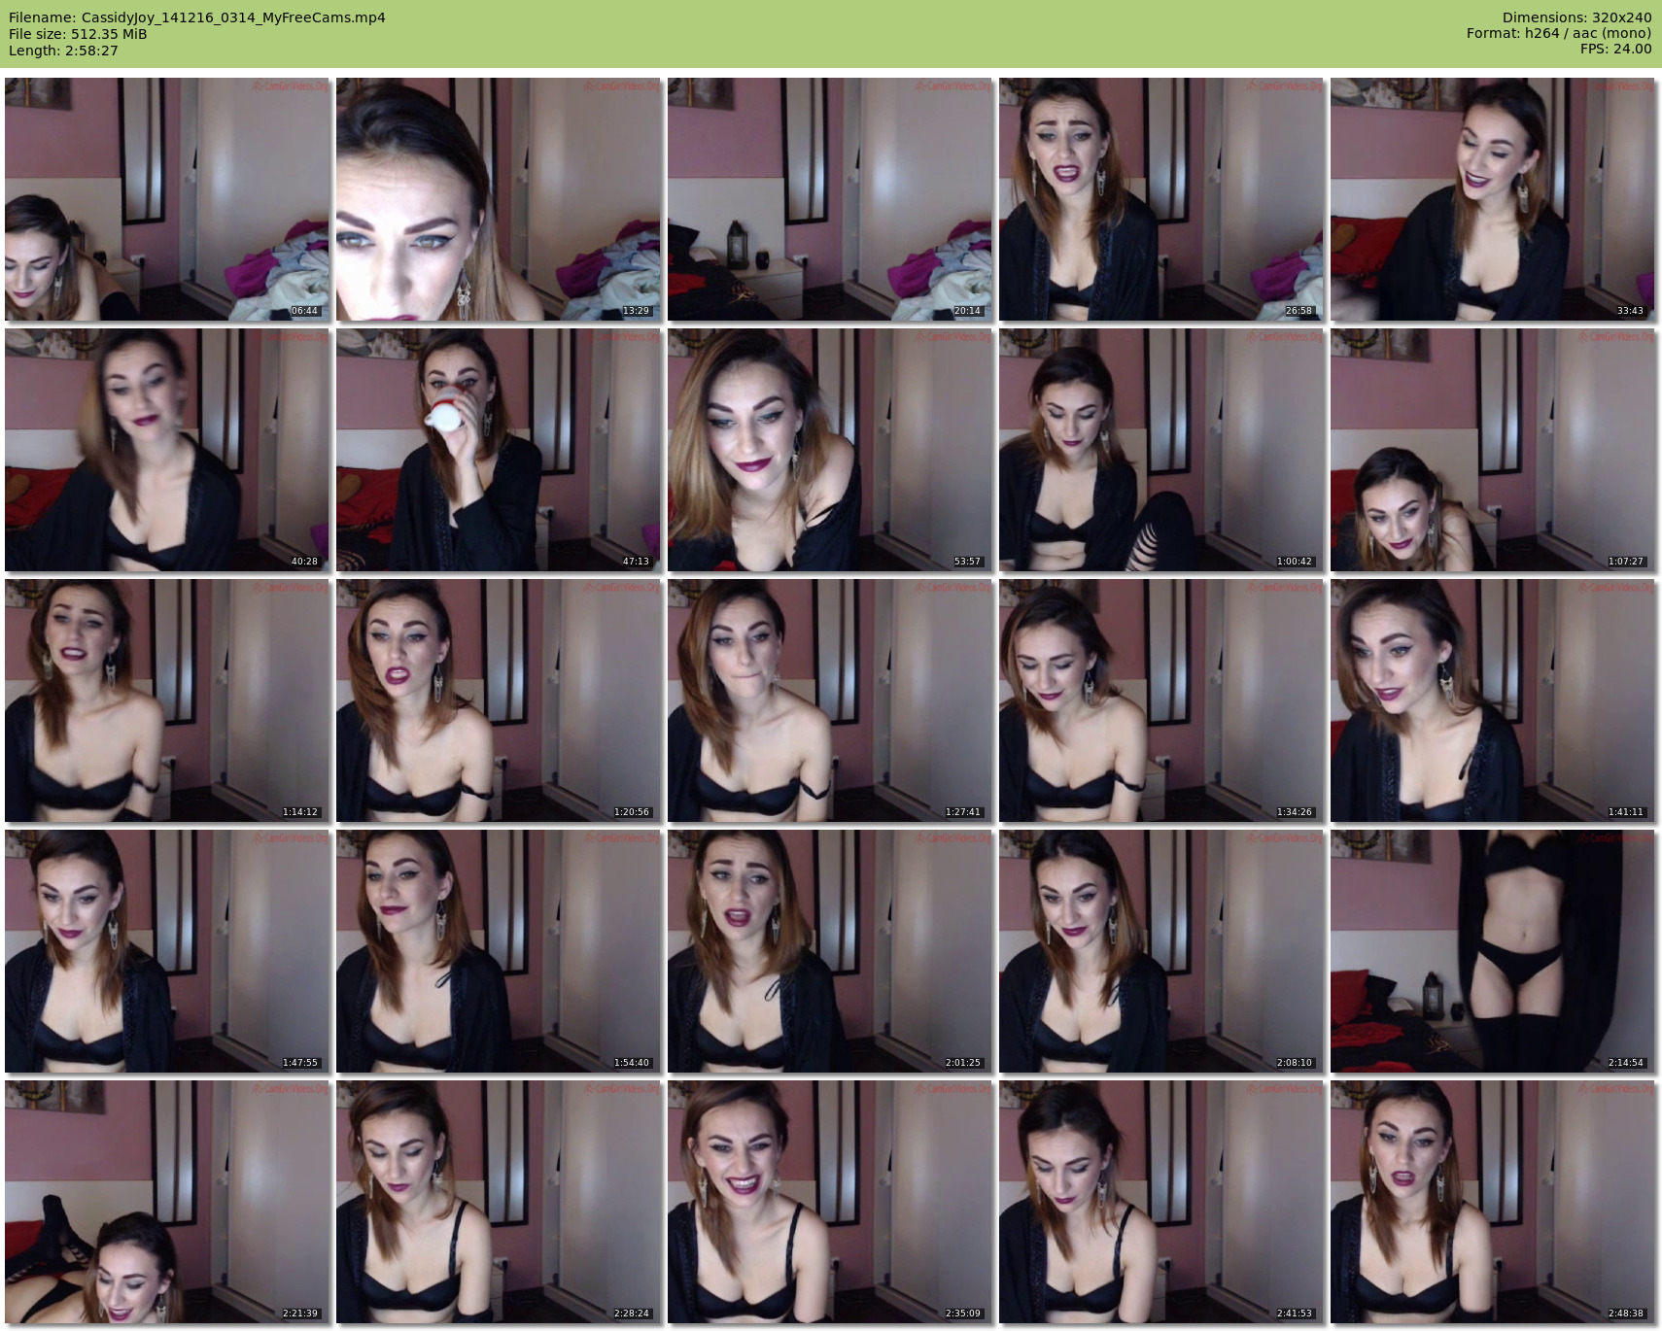Click the frame marked 2:01:25
1662x1331 pixels.
(x=830, y=951)
